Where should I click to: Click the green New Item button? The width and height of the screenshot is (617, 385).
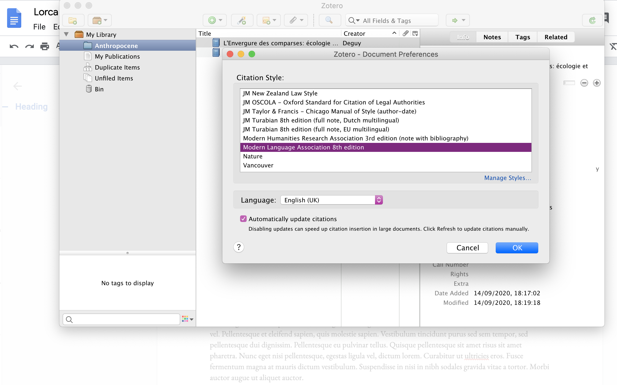point(215,20)
